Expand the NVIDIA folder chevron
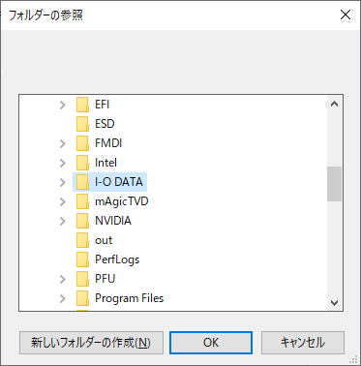The image size is (361, 366). (63, 221)
